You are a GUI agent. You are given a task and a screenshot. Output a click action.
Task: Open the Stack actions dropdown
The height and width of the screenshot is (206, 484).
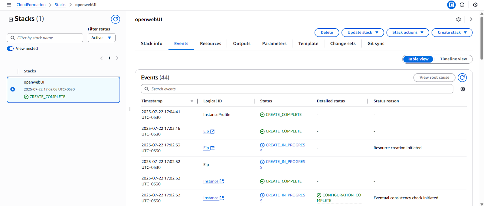[408, 33]
